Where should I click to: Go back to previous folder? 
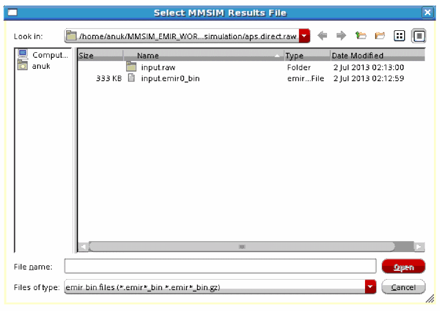(x=323, y=36)
